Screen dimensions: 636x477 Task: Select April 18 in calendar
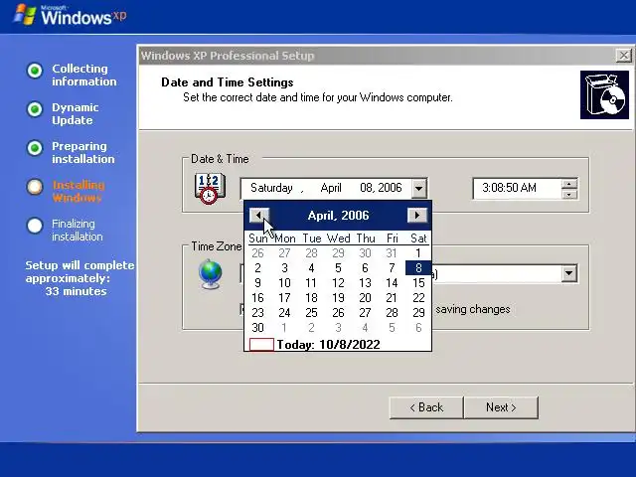click(x=311, y=298)
